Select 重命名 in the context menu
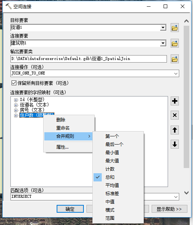The width and height of the screenshot is (193, 225). (x=63, y=128)
